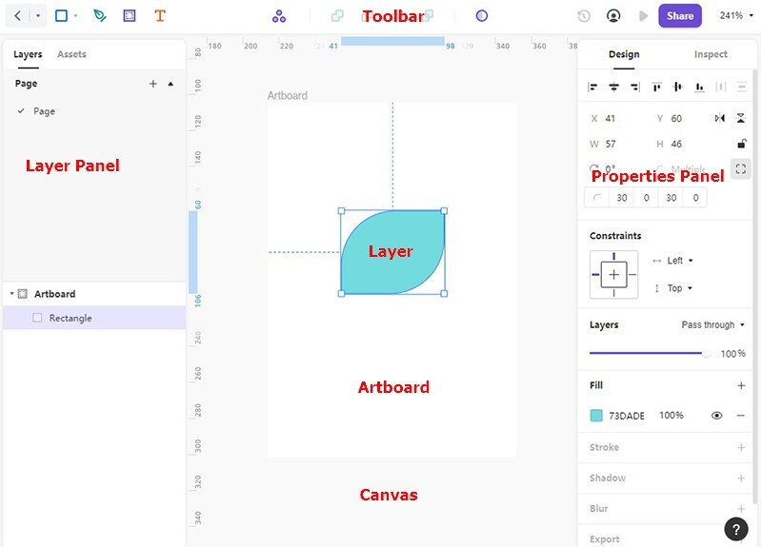Click the layer opacity slider

650,353
